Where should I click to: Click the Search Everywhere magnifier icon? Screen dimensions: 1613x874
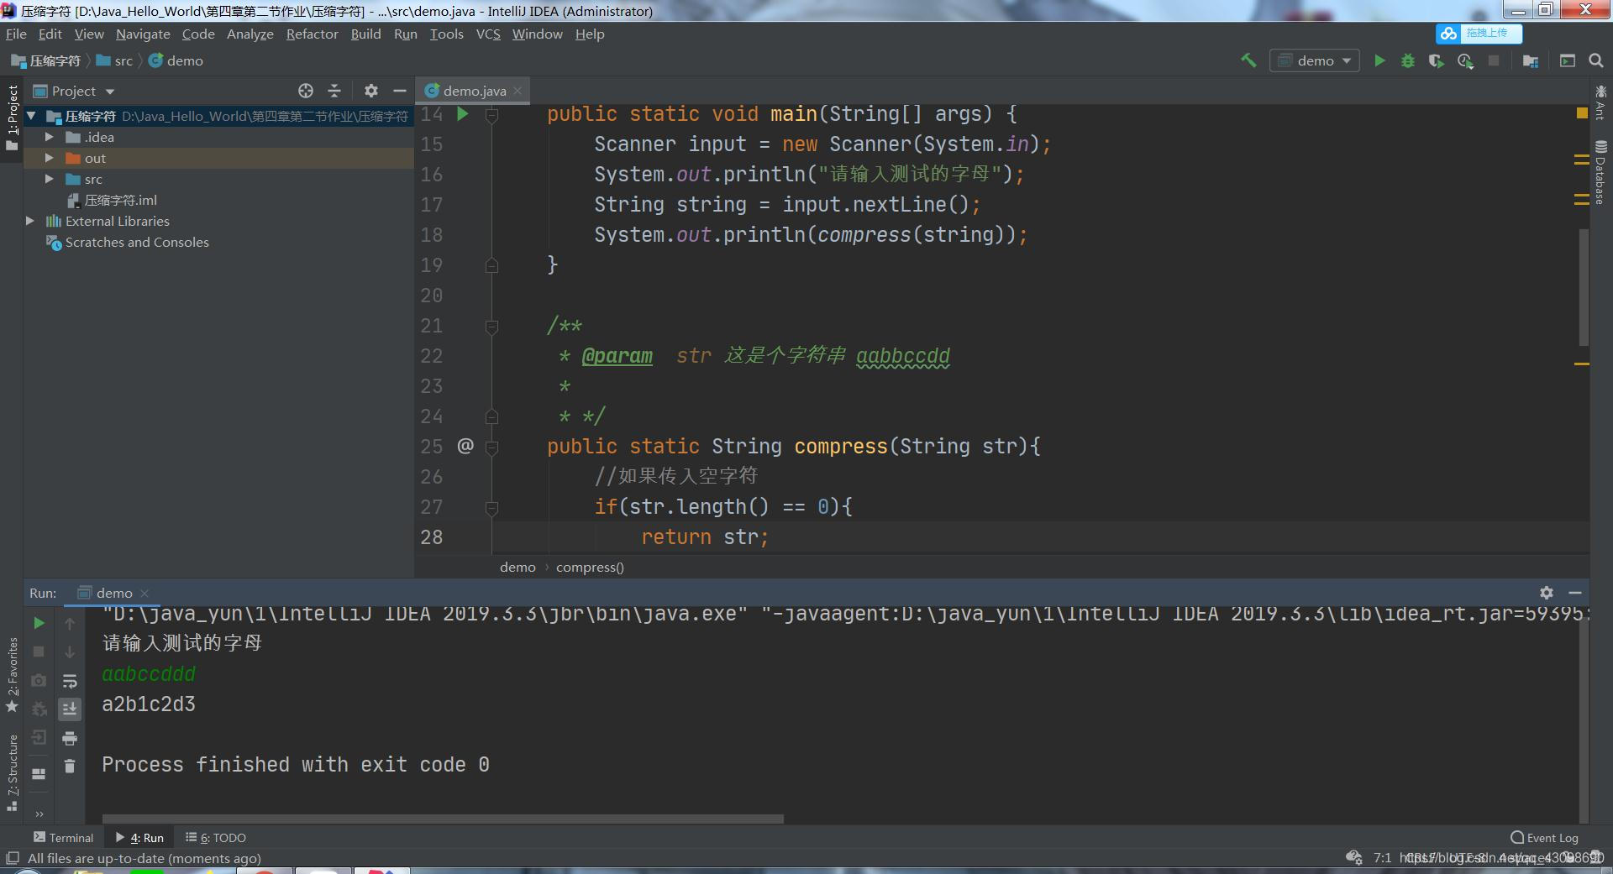click(x=1596, y=60)
